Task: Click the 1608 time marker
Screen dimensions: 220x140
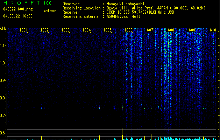Action: [170, 30]
